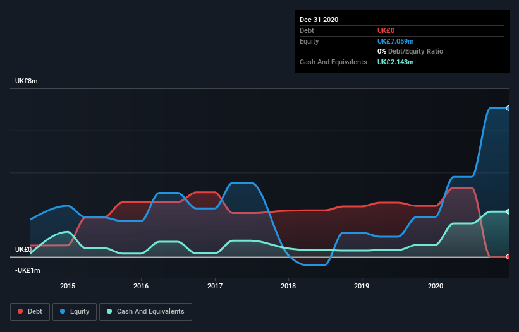Click the blue Equity legend dot
Image resolution: width=519 pixels, height=332 pixels.
[x=63, y=311]
